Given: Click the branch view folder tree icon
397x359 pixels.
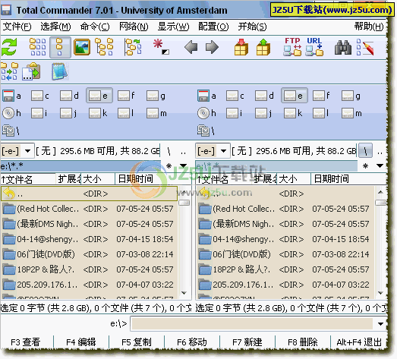Looking at the screenshot, I should tap(133, 47).
